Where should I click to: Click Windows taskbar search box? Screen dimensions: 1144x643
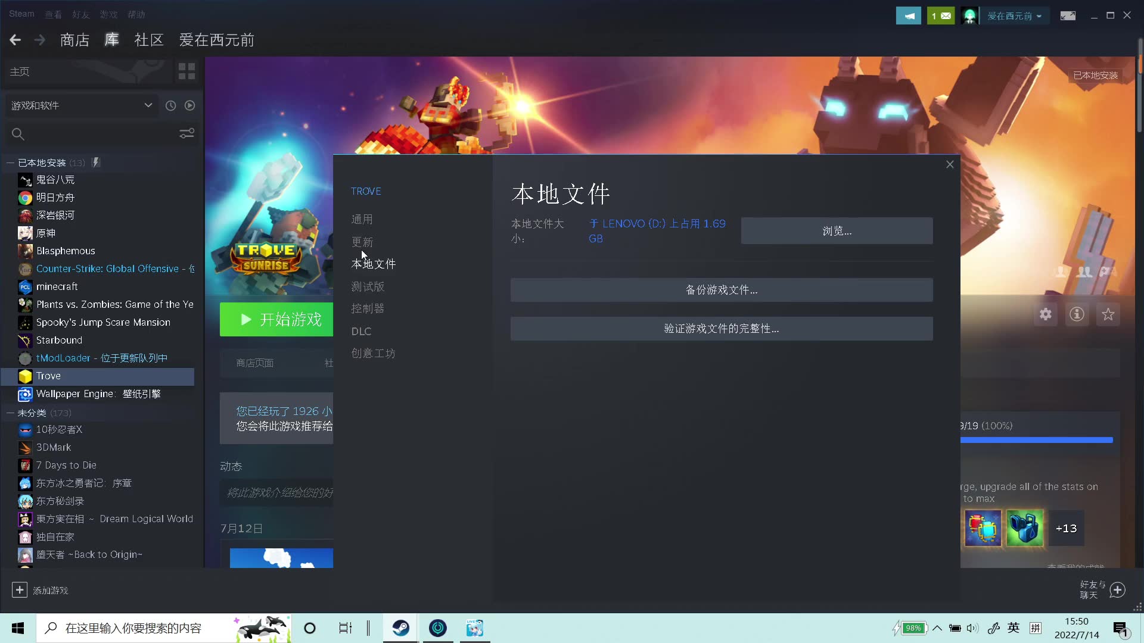(164, 628)
